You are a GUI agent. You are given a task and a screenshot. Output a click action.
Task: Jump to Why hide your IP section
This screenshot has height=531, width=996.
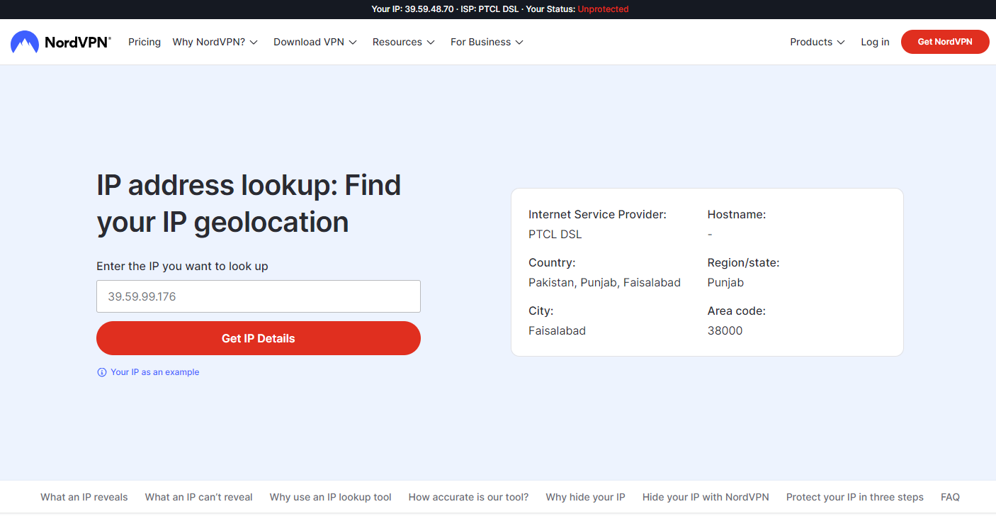pyautogui.click(x=586, y=497)
